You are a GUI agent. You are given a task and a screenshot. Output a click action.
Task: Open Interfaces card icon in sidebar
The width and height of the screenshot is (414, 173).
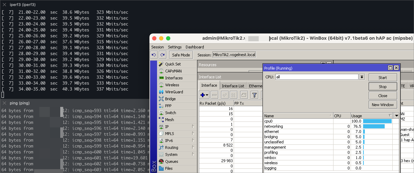161,78
